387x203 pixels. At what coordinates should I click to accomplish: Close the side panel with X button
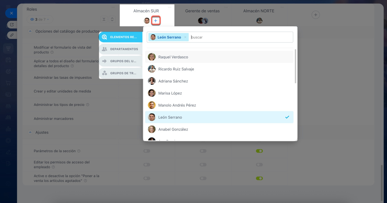pyautogui.click(x=11, y=13)
